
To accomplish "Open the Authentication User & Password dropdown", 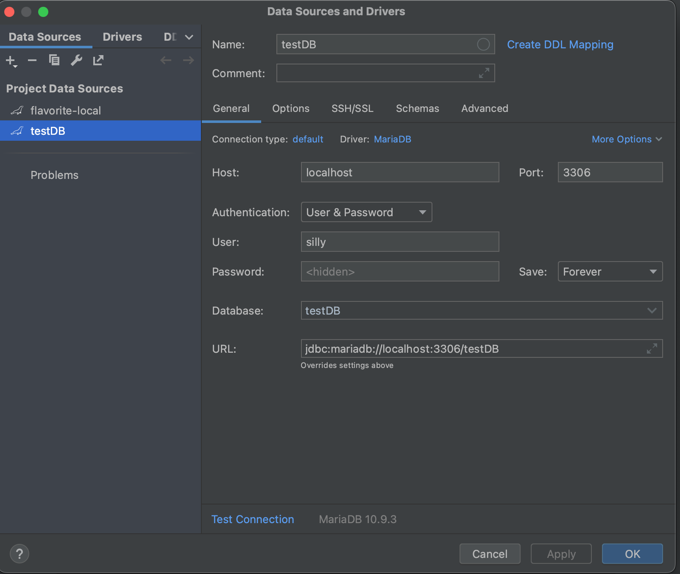I will coord(366,212).
